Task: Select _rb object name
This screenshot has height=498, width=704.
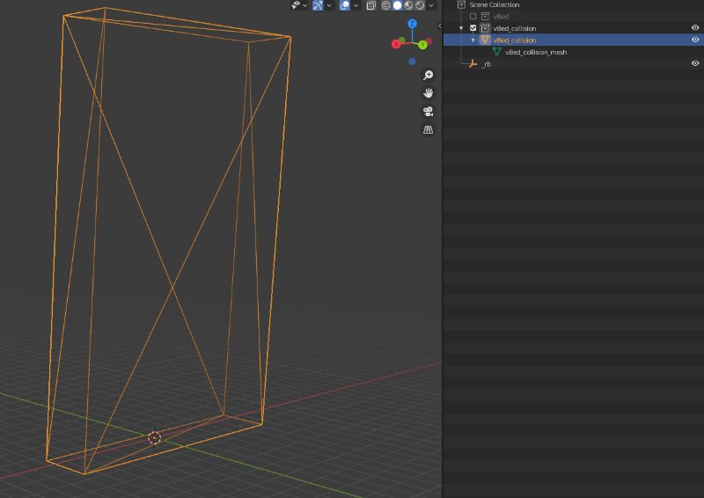Action: click(487, 63)
